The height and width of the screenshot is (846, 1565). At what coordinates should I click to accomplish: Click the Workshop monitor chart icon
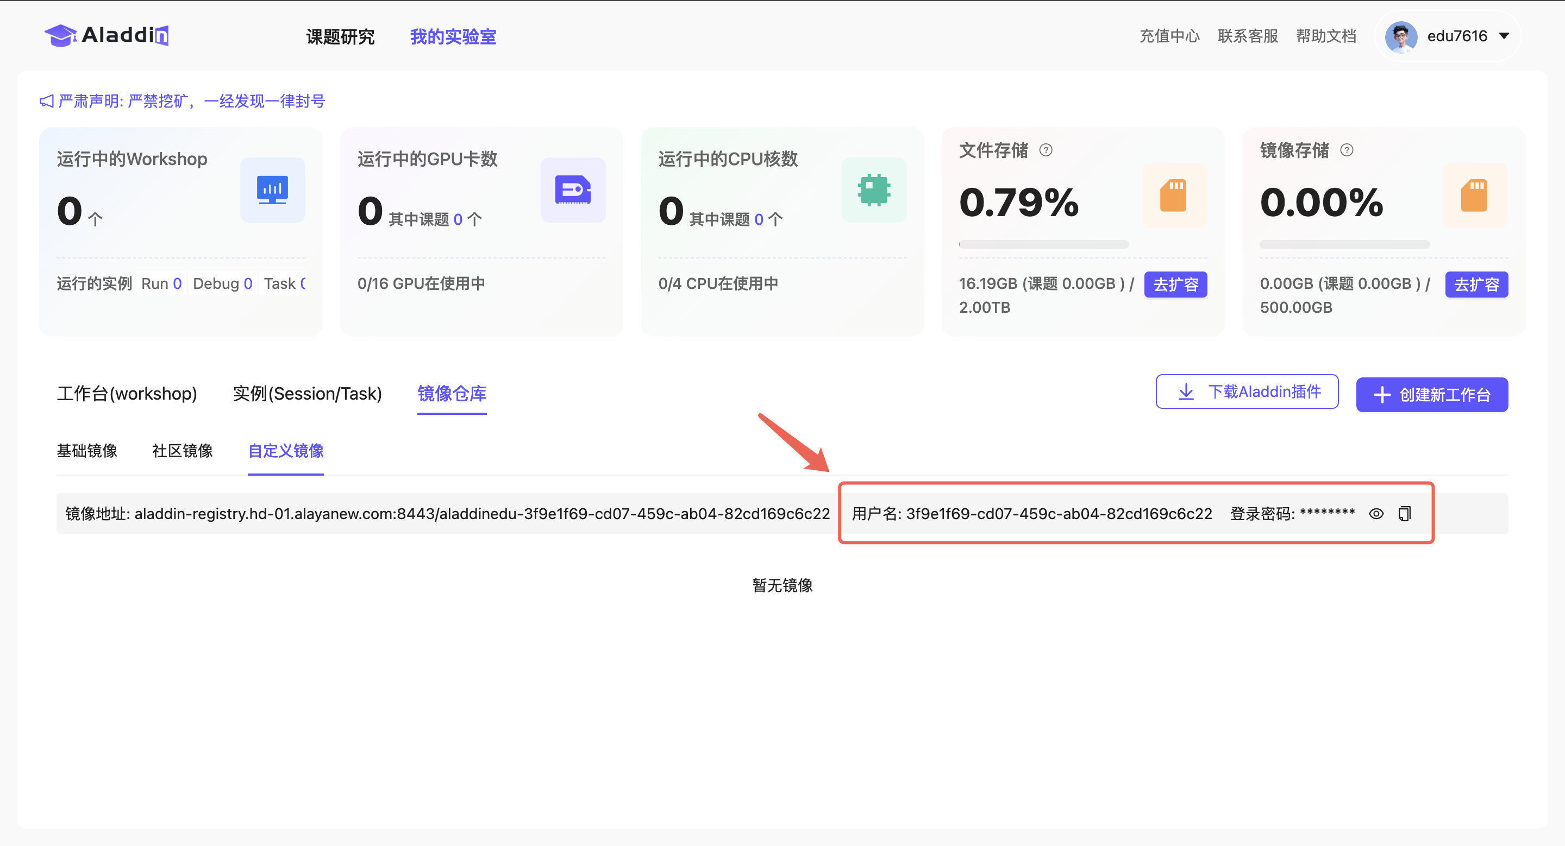tap(272, 190)
